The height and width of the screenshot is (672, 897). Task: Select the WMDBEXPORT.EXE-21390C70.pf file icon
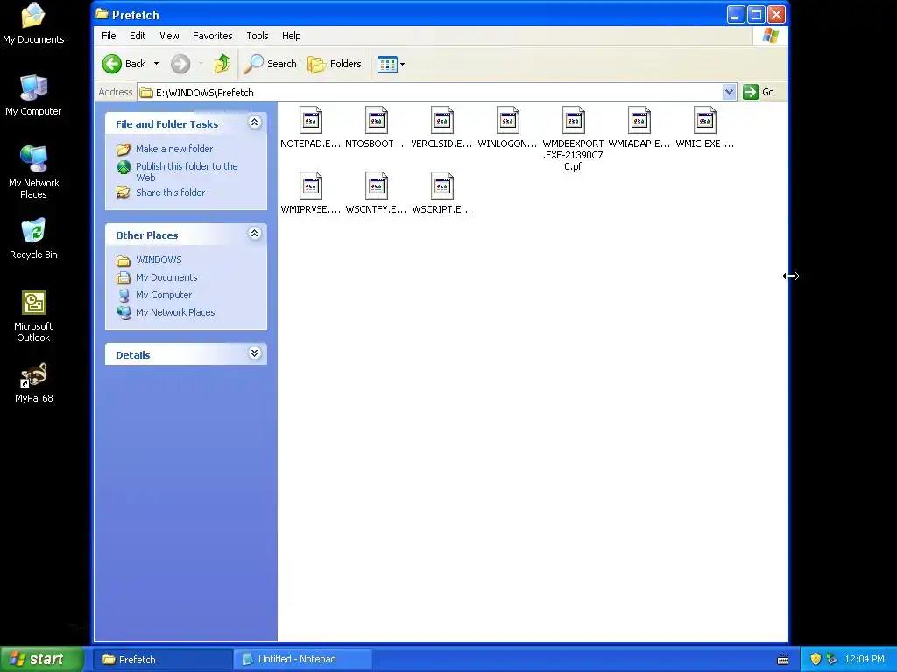pyautogui.click(x=573, y=121)
